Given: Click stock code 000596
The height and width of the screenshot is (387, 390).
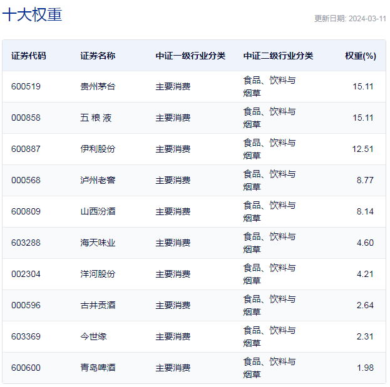Looking at the screenshot, I should click(x=26, y=306).
